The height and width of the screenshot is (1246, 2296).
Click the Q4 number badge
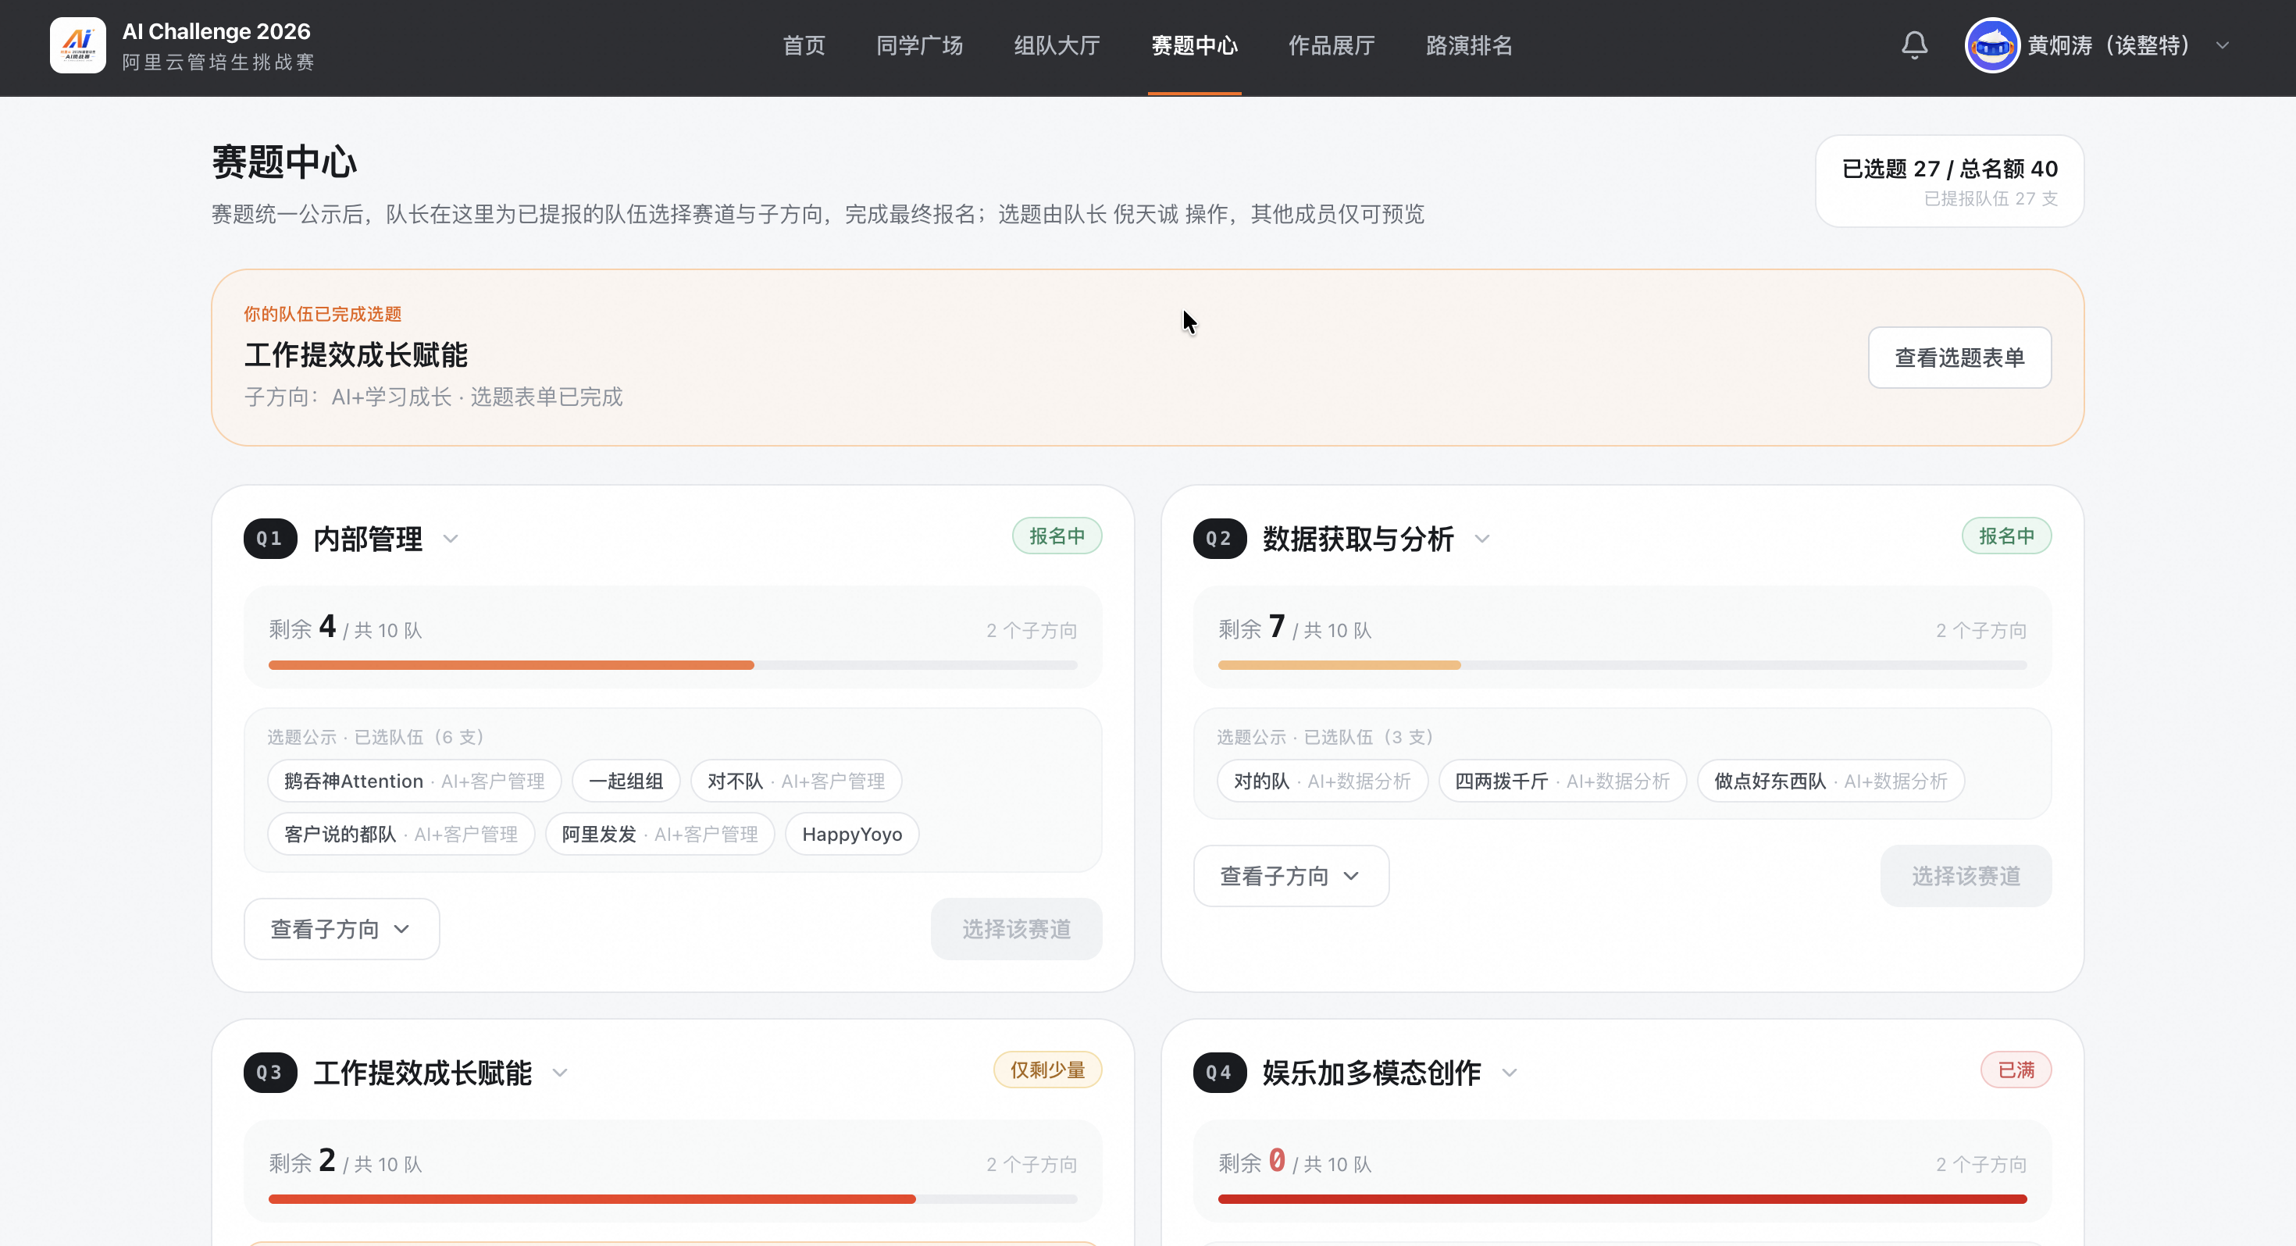click(1219, 1073)
